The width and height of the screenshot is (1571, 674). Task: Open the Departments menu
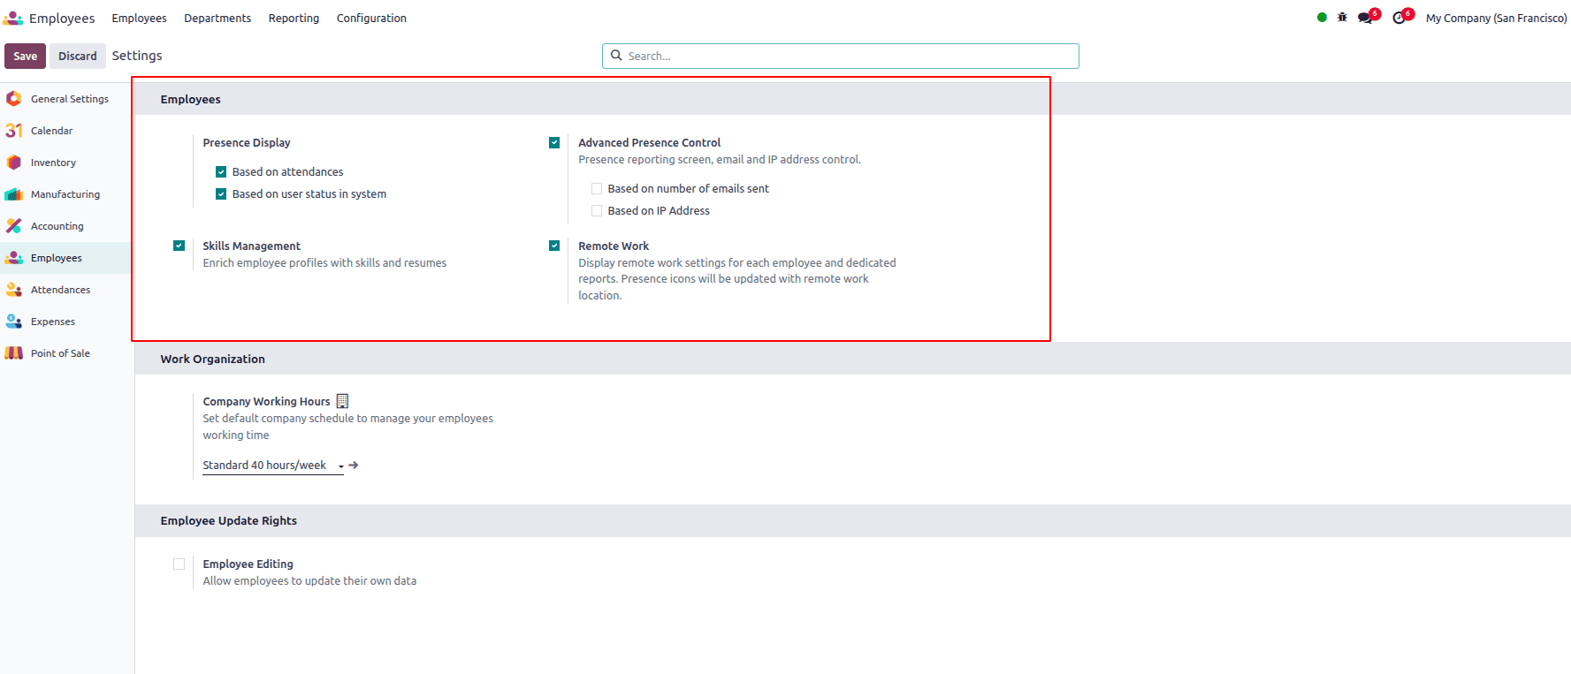click(x=217, y=18)
